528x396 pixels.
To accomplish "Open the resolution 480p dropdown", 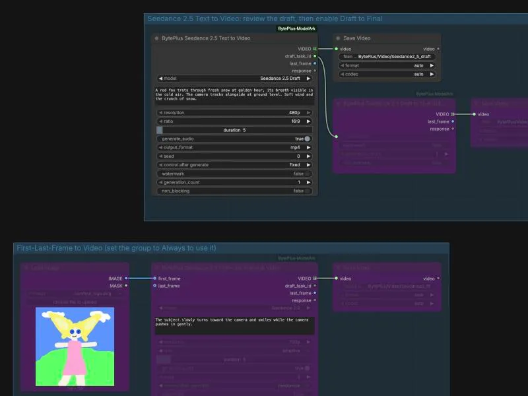I will tap(234, 113).
